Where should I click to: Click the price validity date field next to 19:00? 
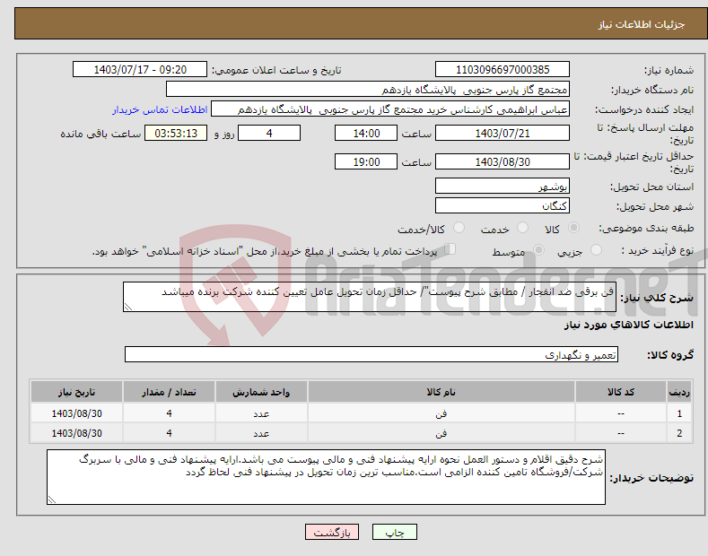(x=503, y=161)
